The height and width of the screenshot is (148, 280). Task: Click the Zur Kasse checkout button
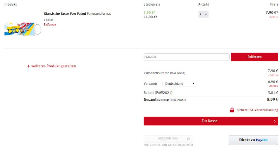click(x=211, y=121)
